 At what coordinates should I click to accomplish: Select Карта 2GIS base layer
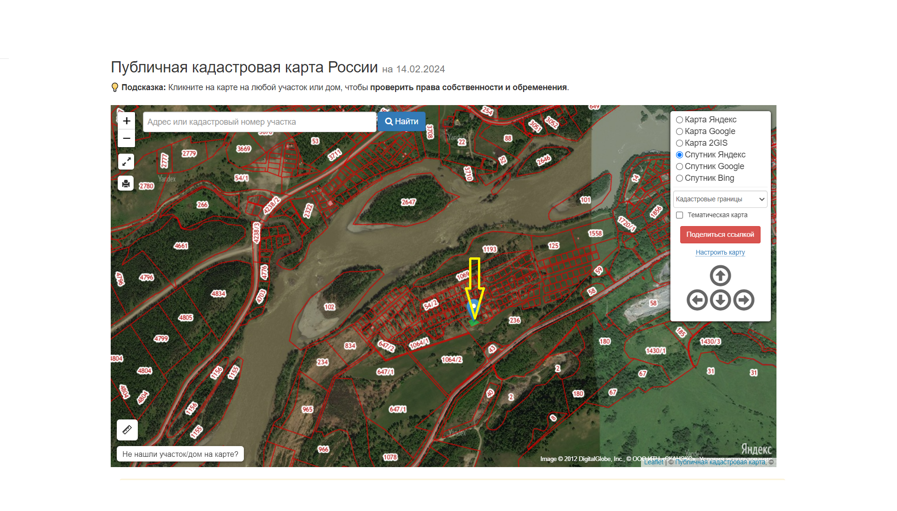pyautogui.click(x=680, y=143)
